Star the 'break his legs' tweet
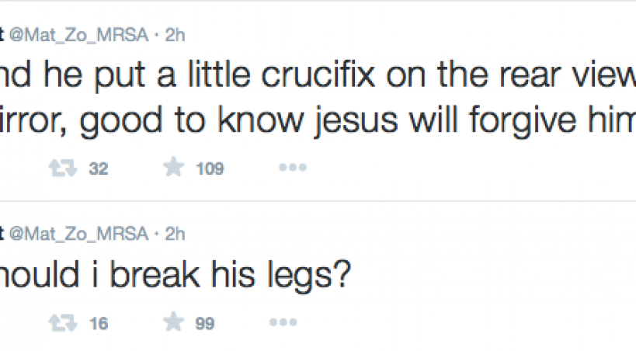The height and width of the screenshot is (351, 636). pyautogui.click(x=174, y=323)
